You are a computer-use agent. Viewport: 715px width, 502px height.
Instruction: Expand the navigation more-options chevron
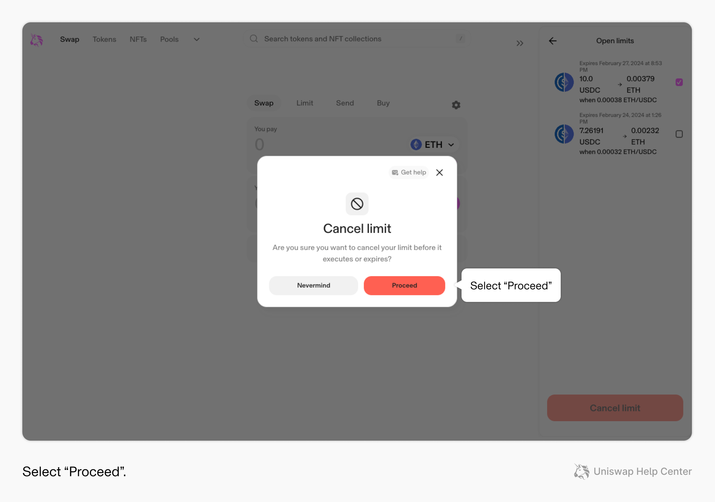click(197, 39)
